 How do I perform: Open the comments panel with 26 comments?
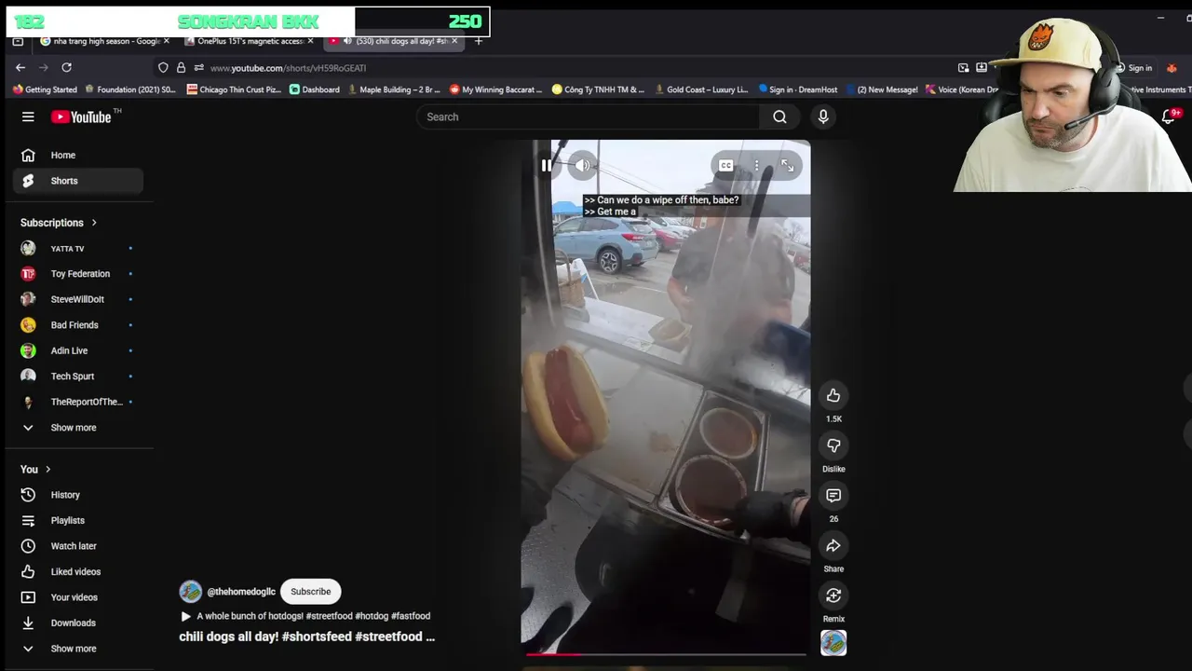(x=833, y=496)
